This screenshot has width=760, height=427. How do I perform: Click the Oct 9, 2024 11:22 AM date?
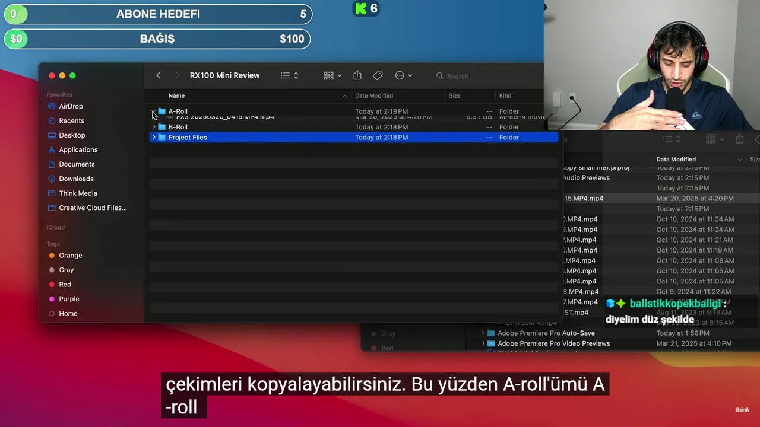click(693, 292)
